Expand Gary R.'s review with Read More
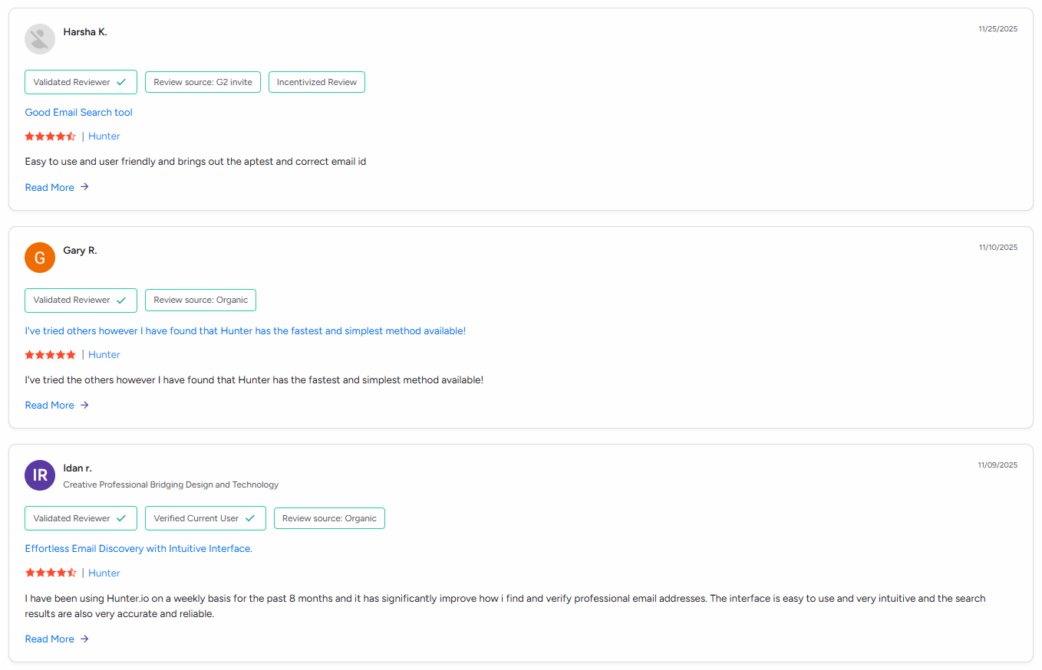Viewport: 1042px width, 670px height. coord(50,406)
